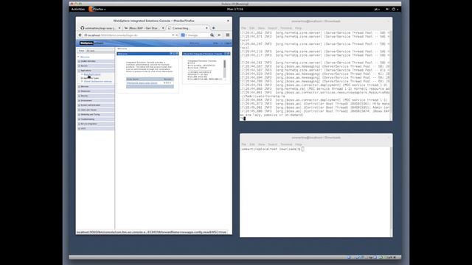Click the New Application link
The height and width of the screenshot is (265, 472).
[x=92, y=74]
